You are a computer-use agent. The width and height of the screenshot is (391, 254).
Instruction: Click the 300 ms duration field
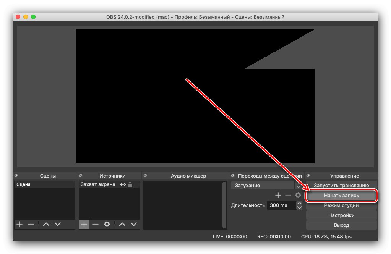tap(281, 205)
